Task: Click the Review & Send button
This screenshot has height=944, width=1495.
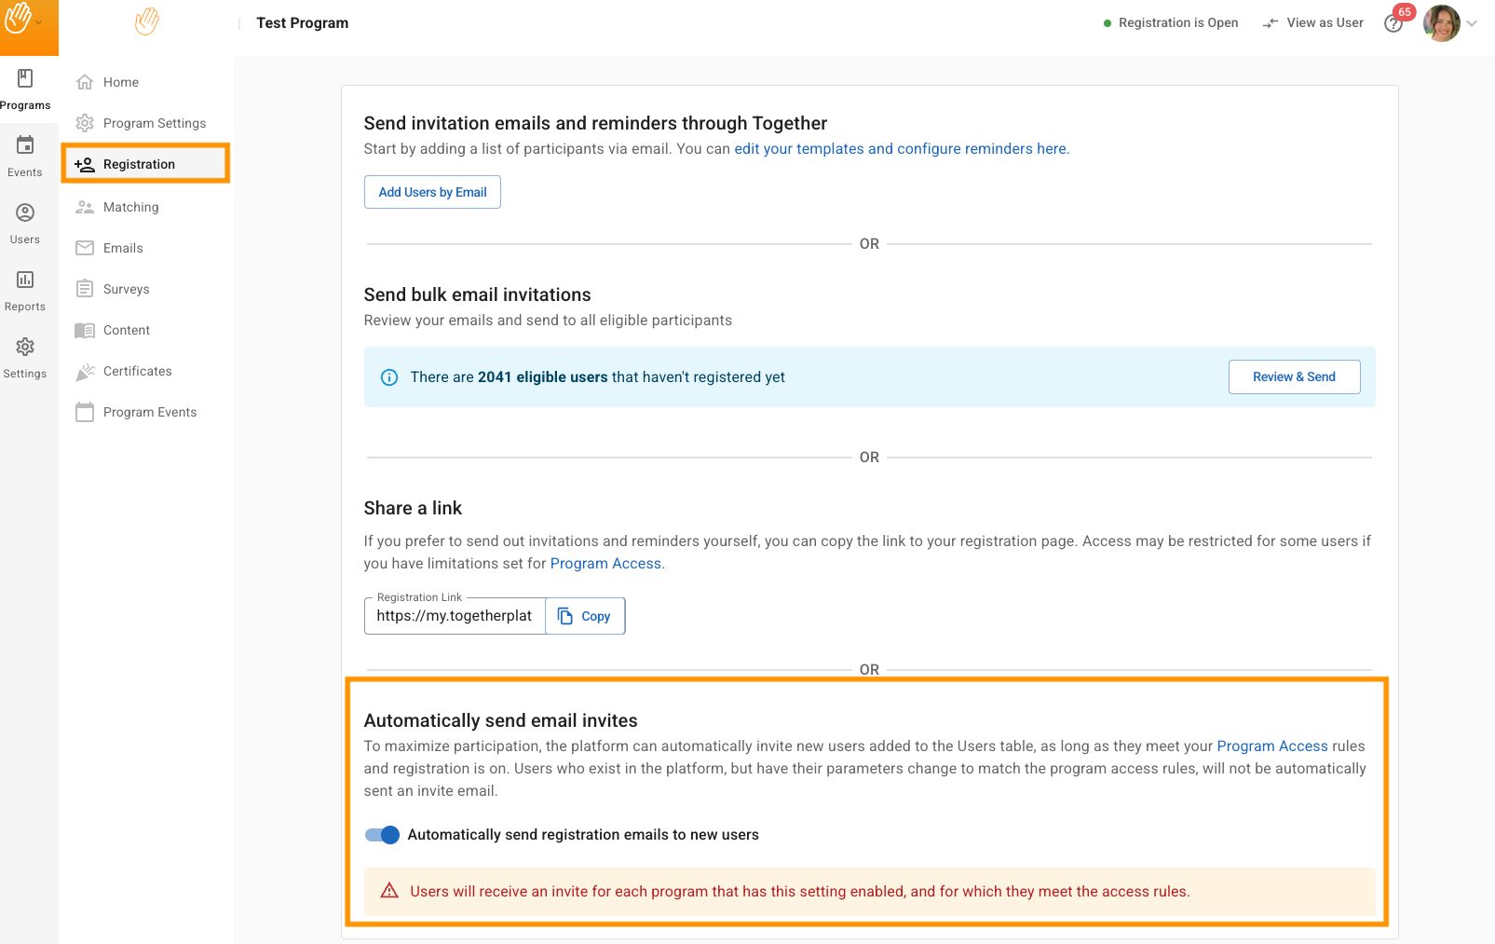Action: (1294, 377)
